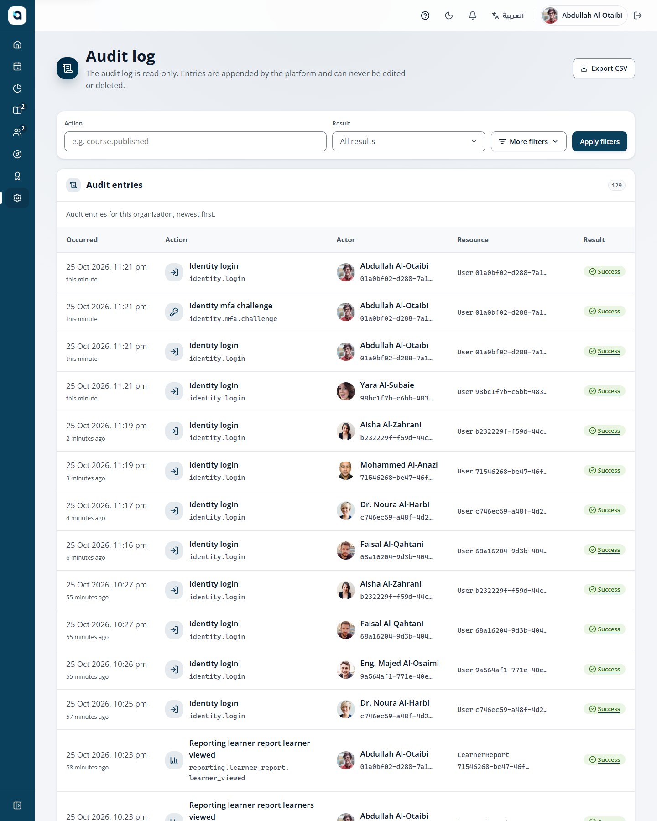Click Success badge in Mohammed Al-Anazi row

pos(604,471)
